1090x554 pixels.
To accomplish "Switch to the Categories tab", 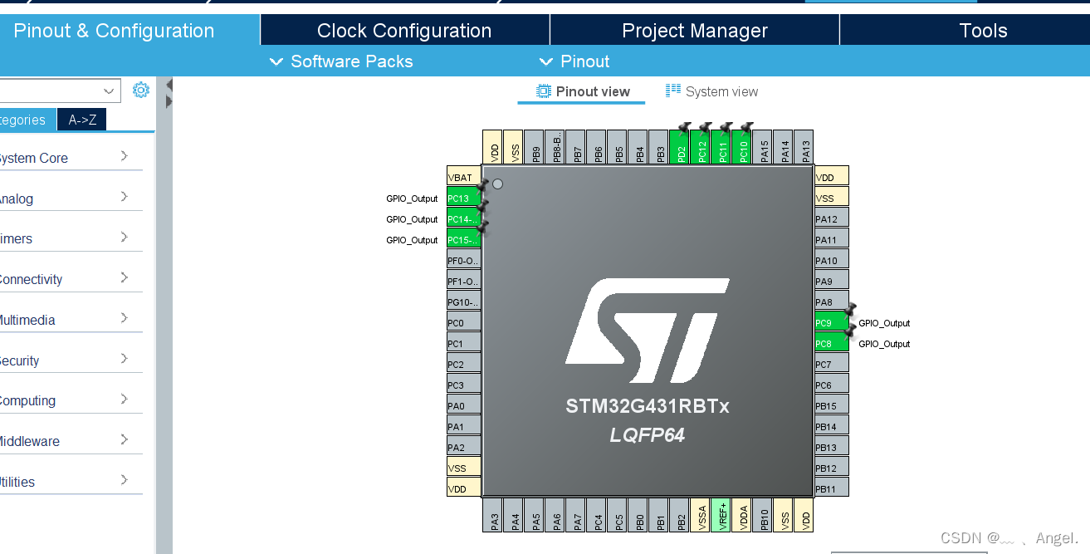I will [27, 120].
